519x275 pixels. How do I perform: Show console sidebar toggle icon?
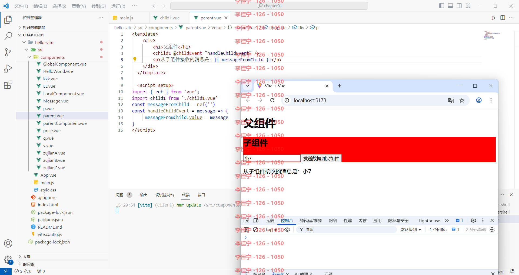246,230
